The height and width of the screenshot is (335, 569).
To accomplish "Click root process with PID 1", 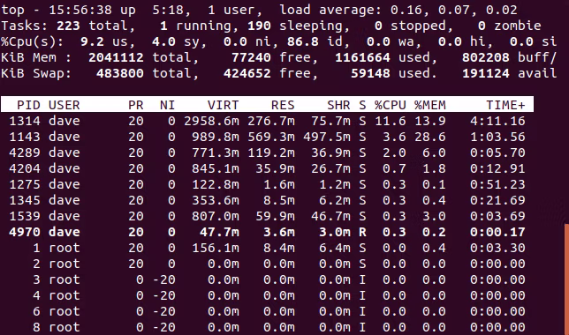I will click(267, 248).
